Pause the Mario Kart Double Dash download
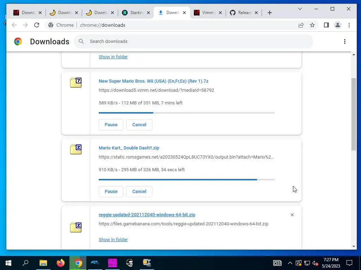The image size is (361, 270). click(x=111, y=192)
